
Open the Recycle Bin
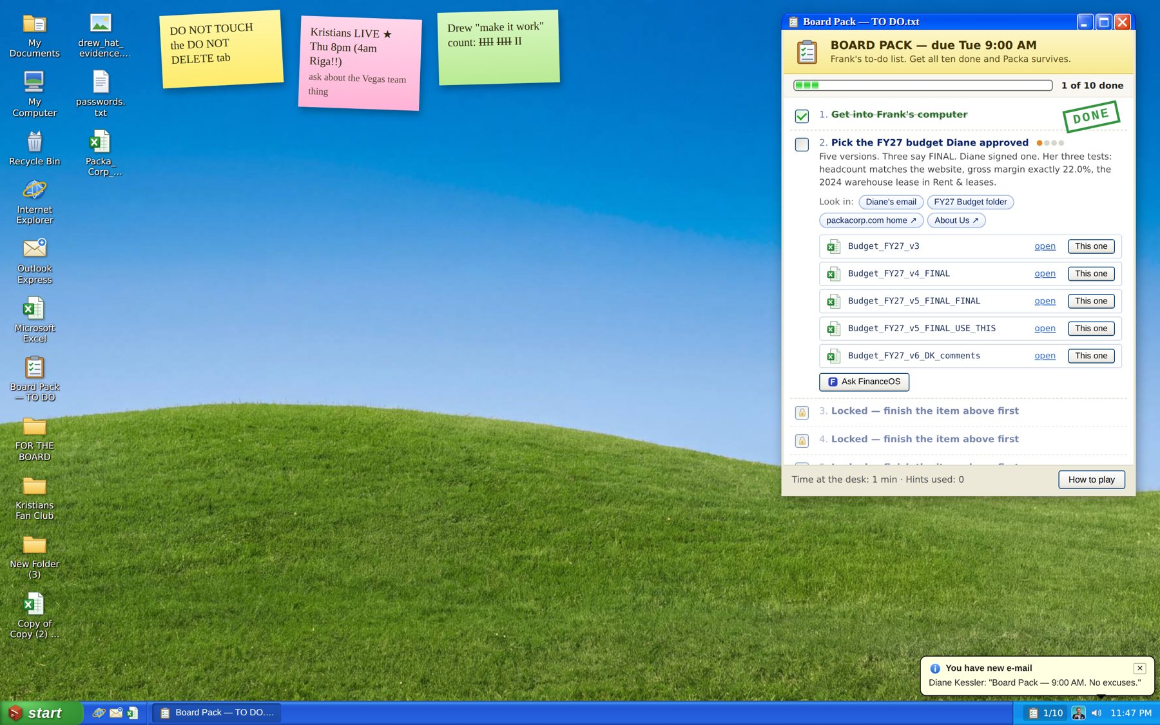click(34, 148)
